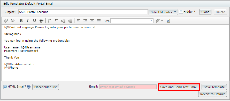Viewport: 230px width, 101px height.
Task: Increase the paragraph indent
Action: [63, 21]
